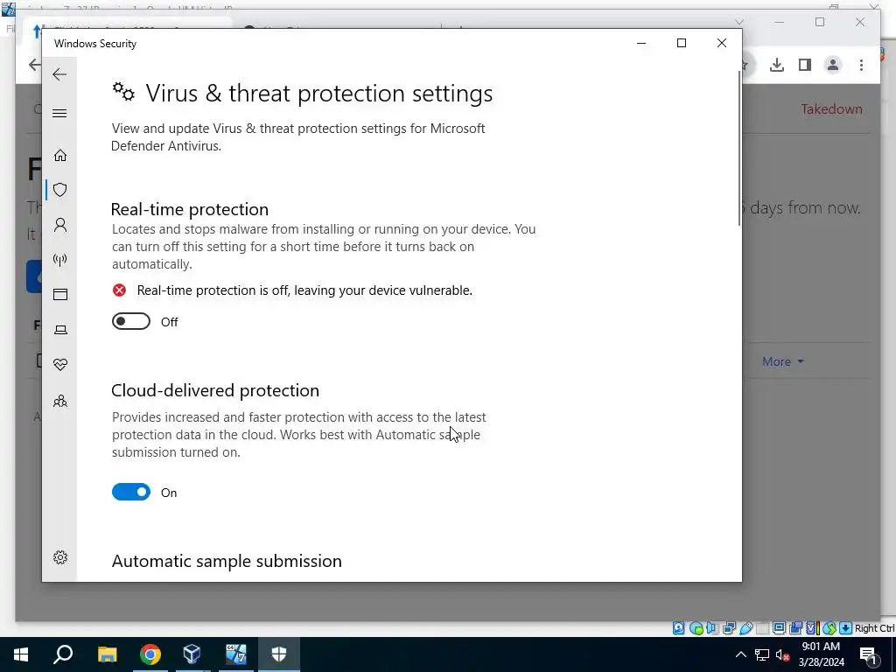This screenshot has width=896, height=672.
Task: Click VirtualBox keyboard capture arrow icon
Action: [846, 628]
